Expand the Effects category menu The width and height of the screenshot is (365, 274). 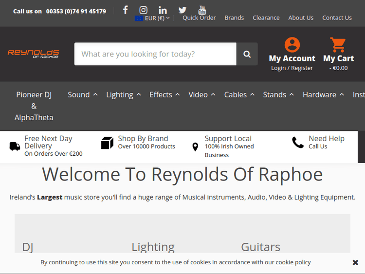pyautogui.click(x=164, y=94)
